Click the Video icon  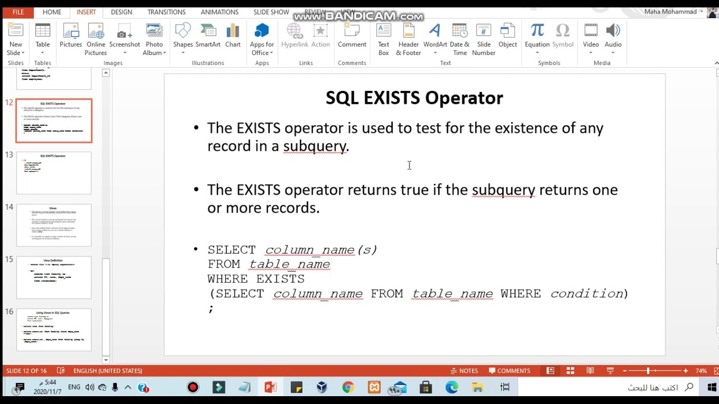[590, 31]
